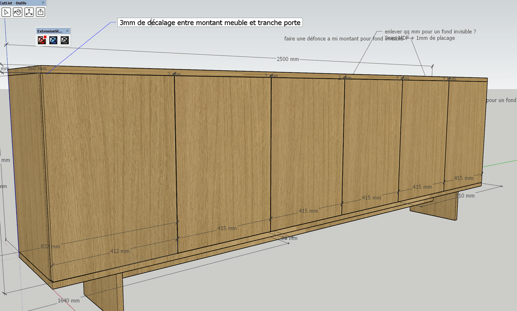
Task: Select the 'enlever qq mm' annotation text
Action: click(x=430, y=31)
